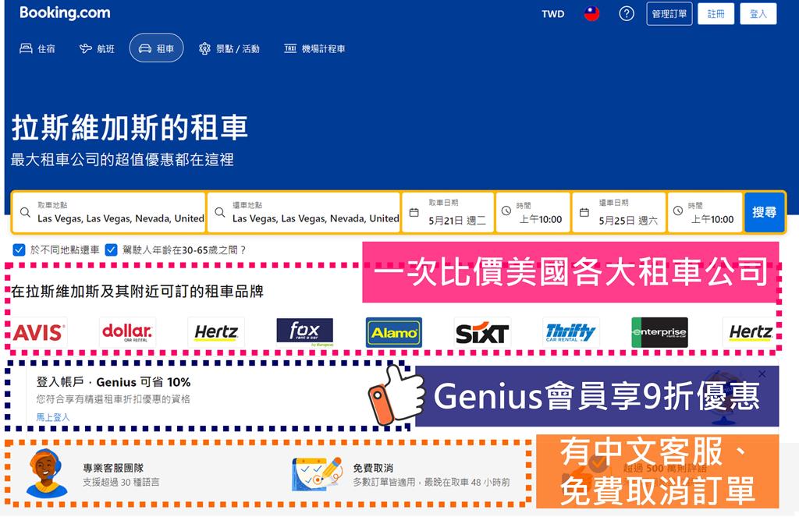Viewport: 799px width, 531px height.
Task: Open the 還車日期 date picker
Action: tap(619, 212)
